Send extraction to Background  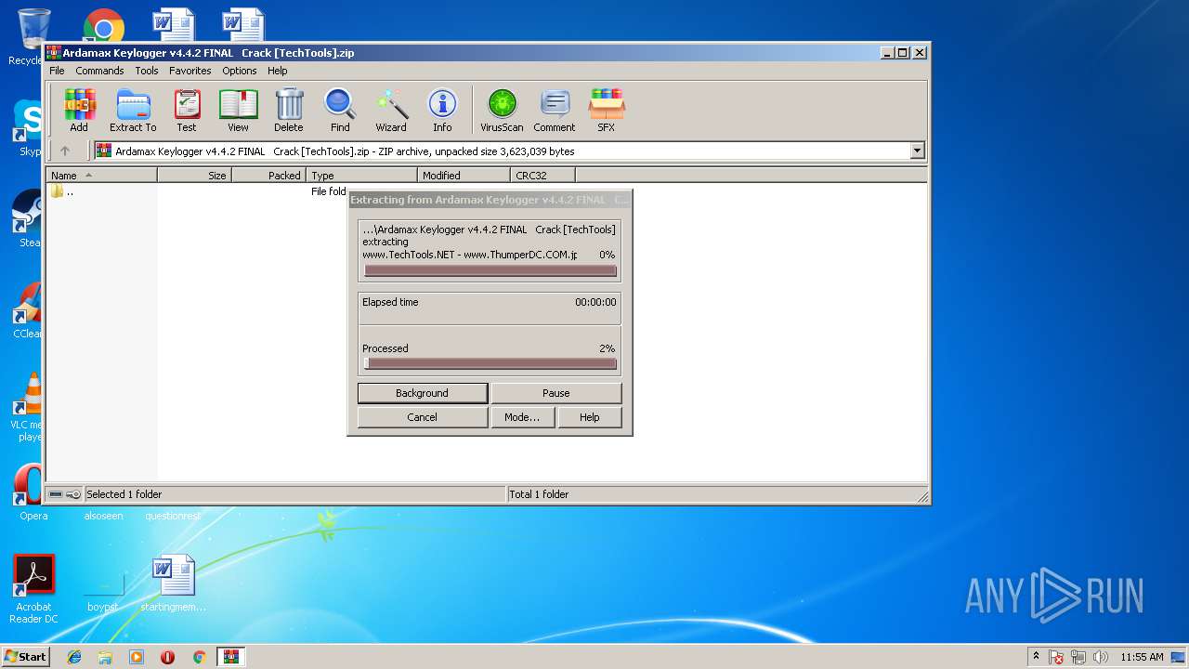[x=422, y=393]
